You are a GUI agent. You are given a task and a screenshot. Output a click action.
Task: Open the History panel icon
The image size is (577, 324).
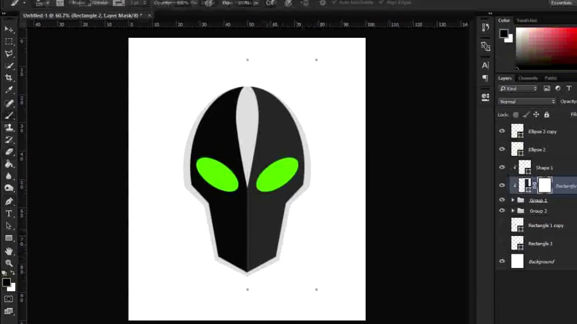485,27
